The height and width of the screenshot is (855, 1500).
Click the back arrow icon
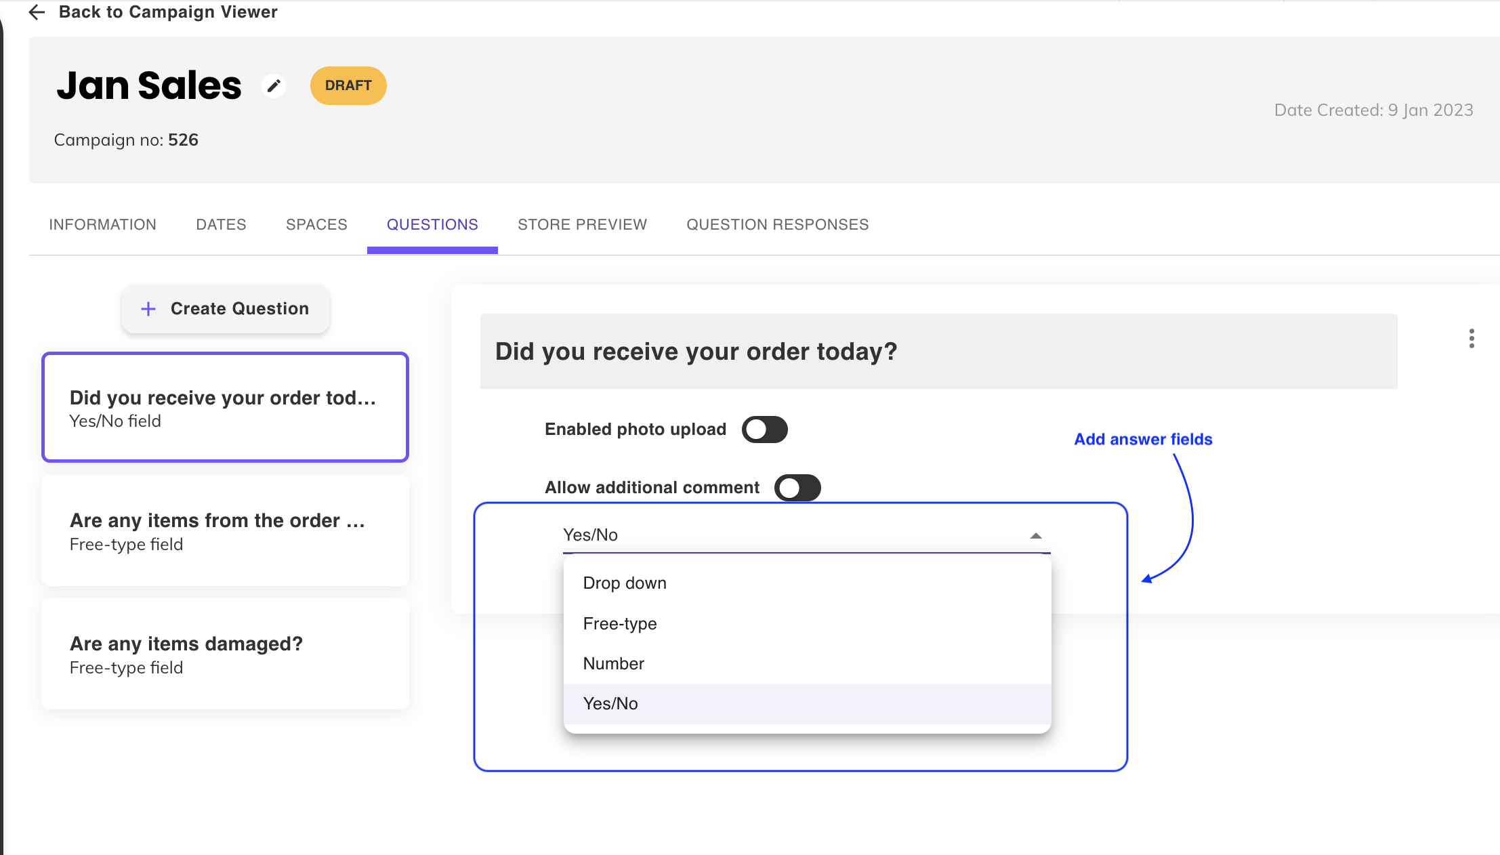coord(37,12)
